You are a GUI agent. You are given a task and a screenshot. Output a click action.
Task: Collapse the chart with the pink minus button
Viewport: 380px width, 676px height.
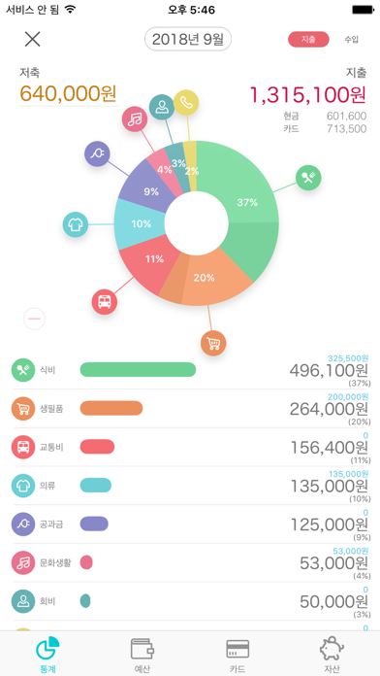tap(34, 319)
